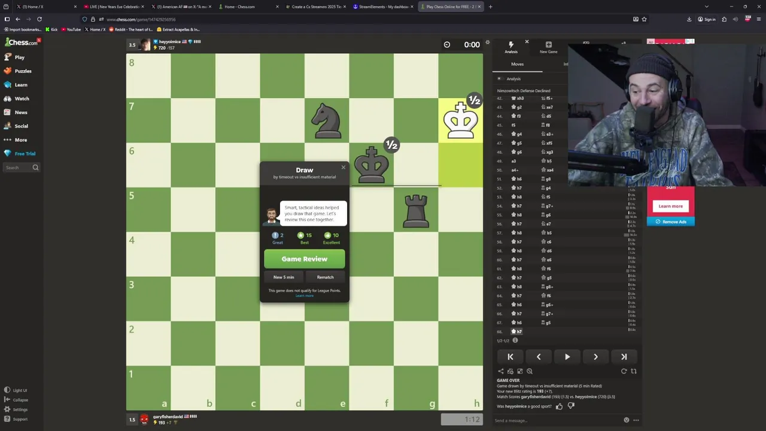Viewport: 766px width, 431px height.
Task: Open a new browser tab
Action: [490, 7]
